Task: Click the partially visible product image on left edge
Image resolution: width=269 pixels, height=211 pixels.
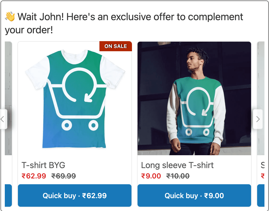Action: (x=8, y=76)
